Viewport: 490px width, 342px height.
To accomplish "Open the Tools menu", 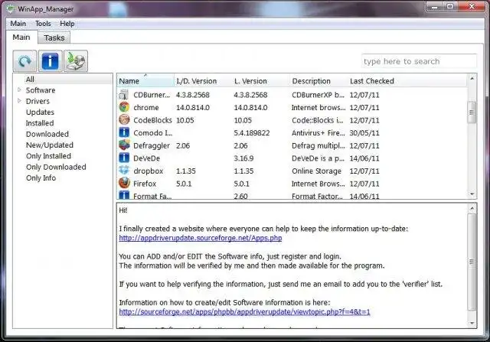I will pyautogui.click(x=43, y=24).
